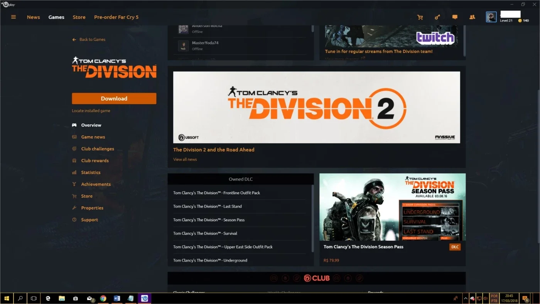Click the gold Uplay coin icon beside 140
The height and width of the screenshot is (304, 540).
(520, 20)
